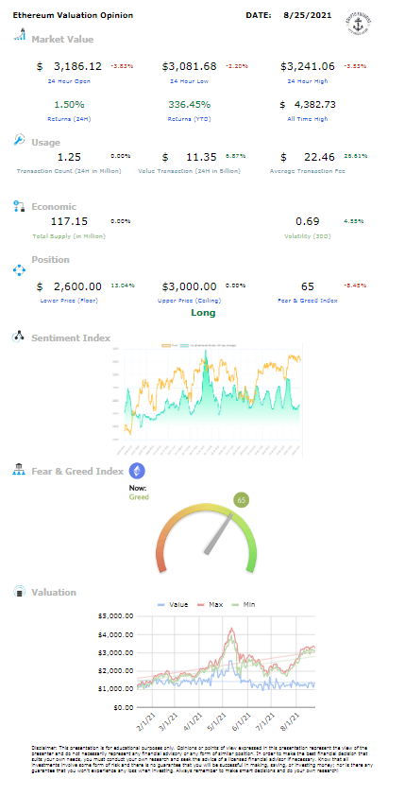Select the Position heading
Image resolution: width=405 pixels, height=796 pixels.
coord(50,259)
